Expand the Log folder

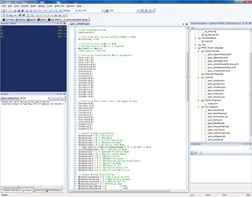pyautogui.click(x=195, y=45)
